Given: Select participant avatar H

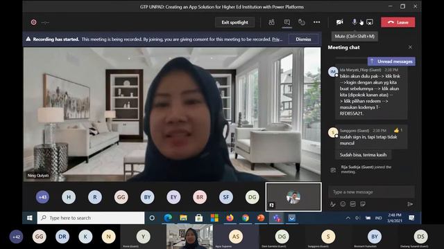Looking at the screenshot, I should click(69, 197).
